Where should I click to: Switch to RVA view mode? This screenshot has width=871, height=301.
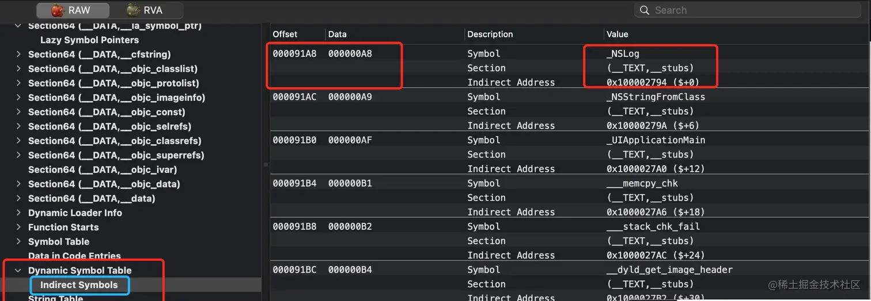coord(145,10)
